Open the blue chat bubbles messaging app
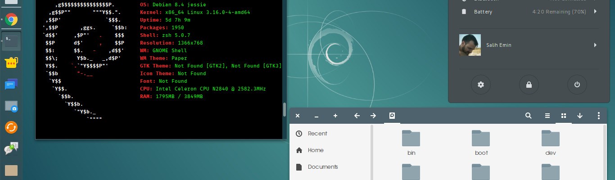This screenshot has width=615, height=180. 11,85
